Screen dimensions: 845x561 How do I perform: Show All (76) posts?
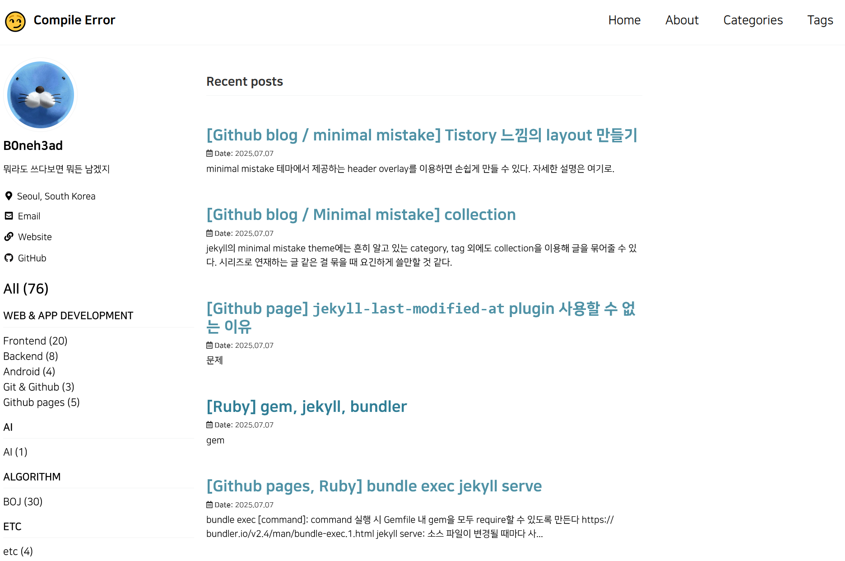[x=26, y=289]
